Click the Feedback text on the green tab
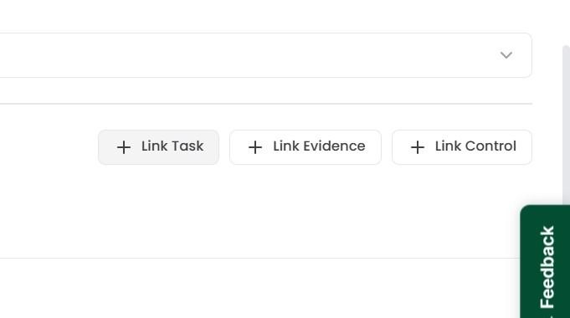The width and height of the screenshot is (570, 318). coord(547,267)
